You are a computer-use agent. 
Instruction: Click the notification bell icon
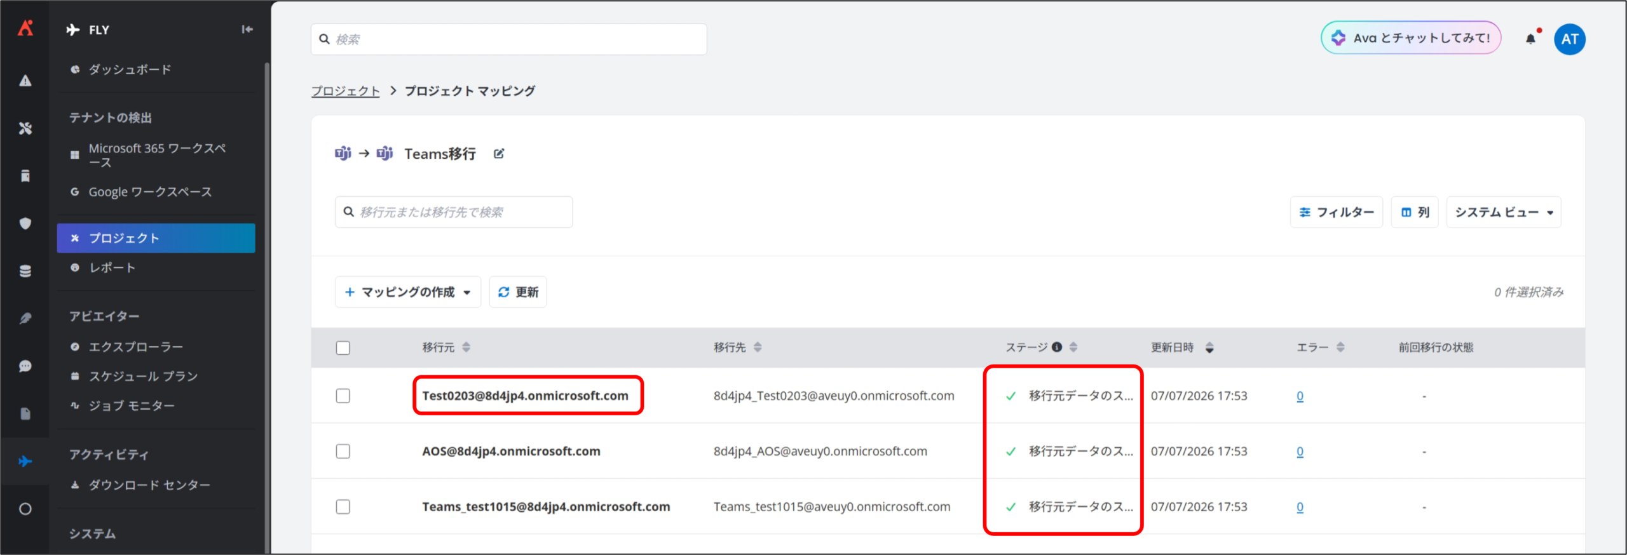[x=1530, y=39]
